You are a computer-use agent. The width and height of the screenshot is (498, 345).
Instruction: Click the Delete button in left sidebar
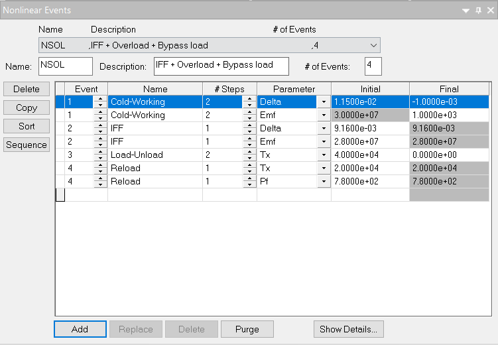[27, 89]
